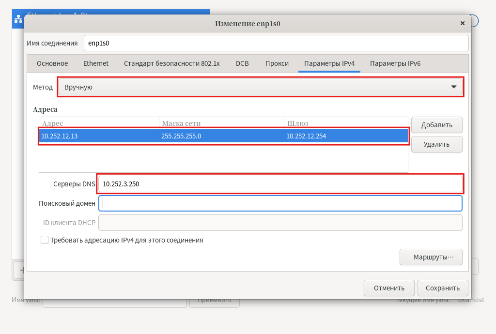This screenshot has width=496, height=334.
Task: Select Стандарт безопасности 802.1x tab
Action: (172, 63)
